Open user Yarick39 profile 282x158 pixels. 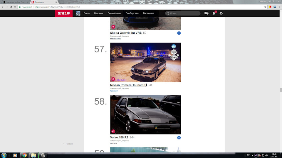tap(114, 91)
